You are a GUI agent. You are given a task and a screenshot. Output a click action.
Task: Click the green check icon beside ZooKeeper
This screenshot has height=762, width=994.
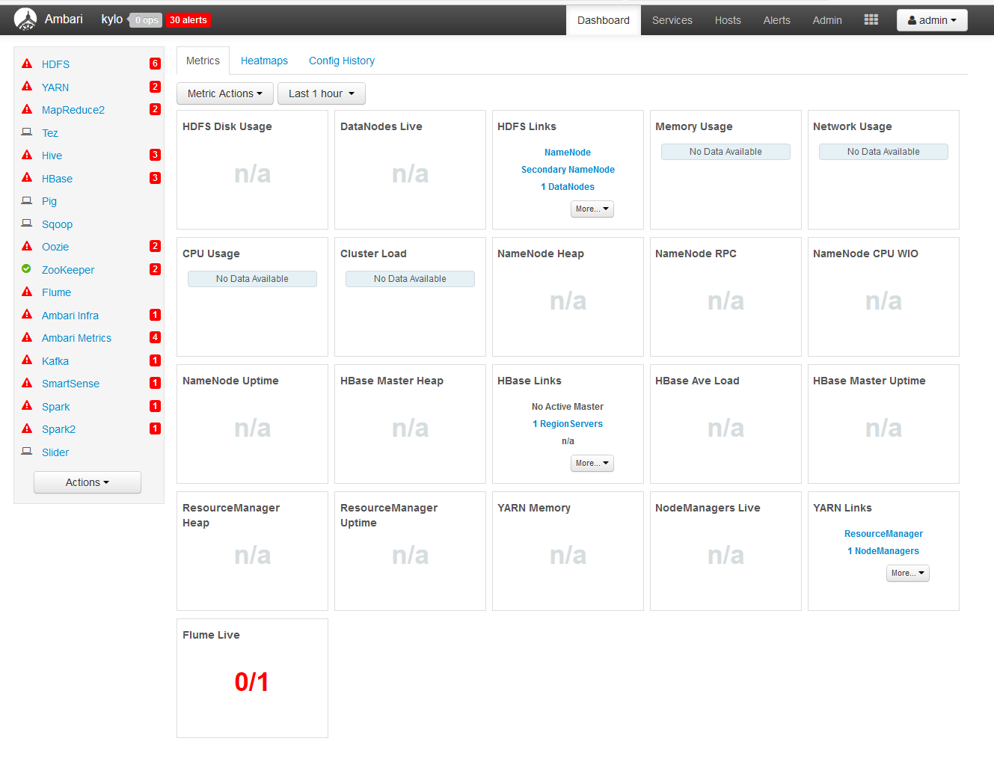coord(27,269)
